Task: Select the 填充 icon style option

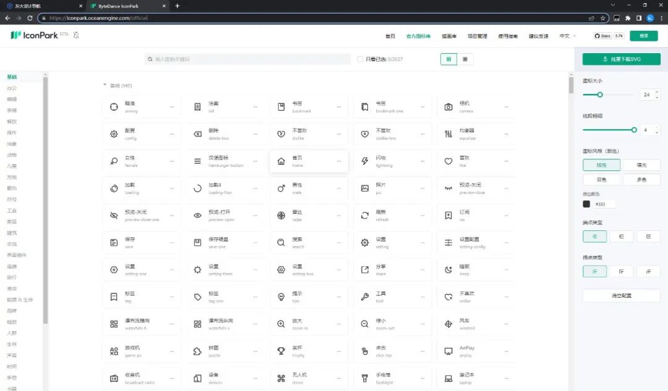Action: pos(641,165)
